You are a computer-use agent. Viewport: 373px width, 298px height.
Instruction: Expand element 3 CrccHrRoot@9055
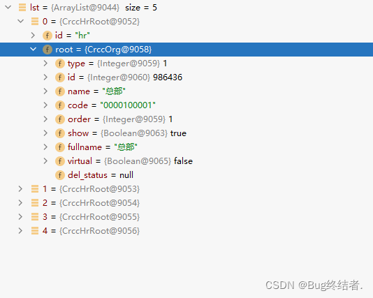21,217
